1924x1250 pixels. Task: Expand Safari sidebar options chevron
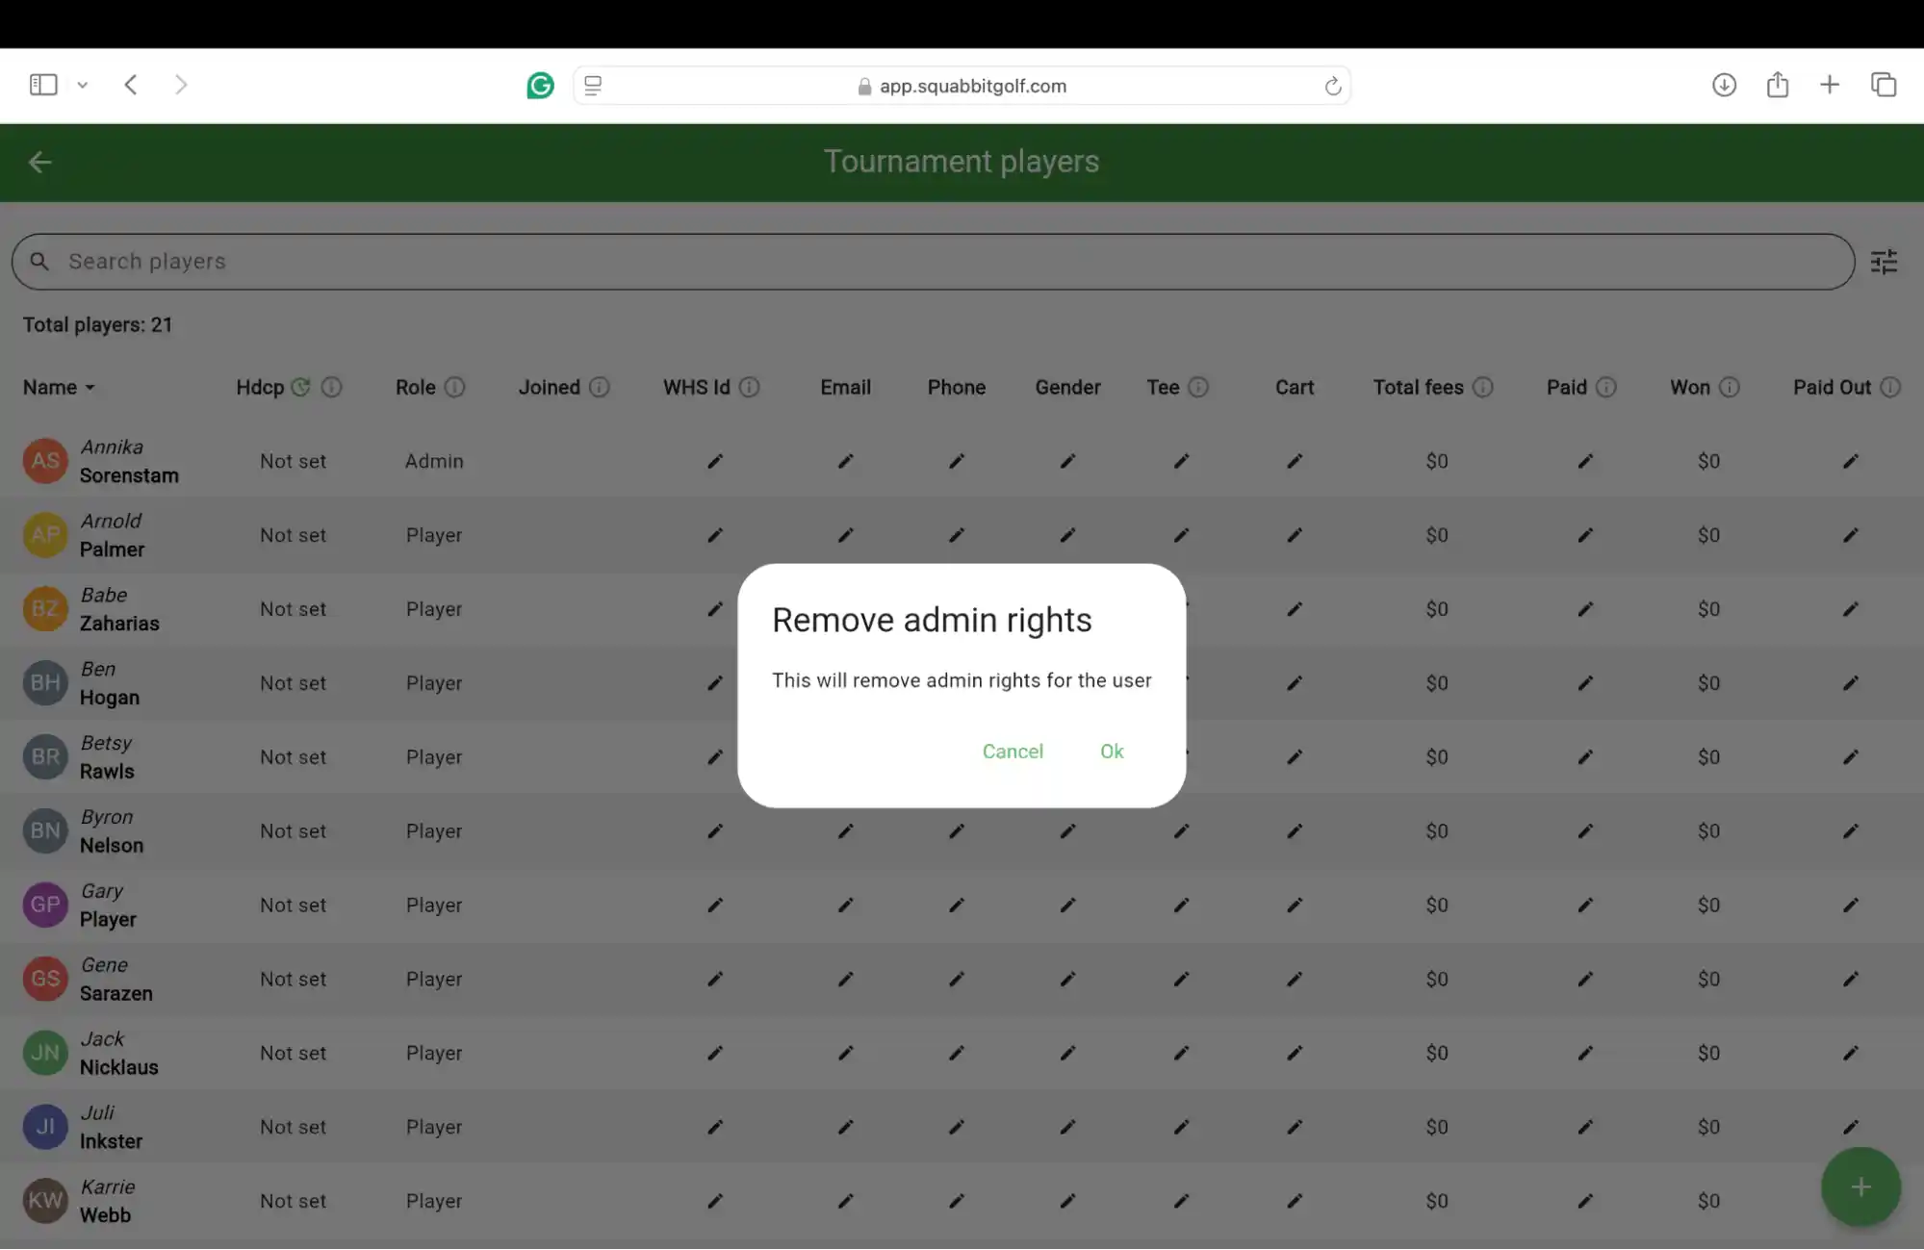[x=83, y=86]
